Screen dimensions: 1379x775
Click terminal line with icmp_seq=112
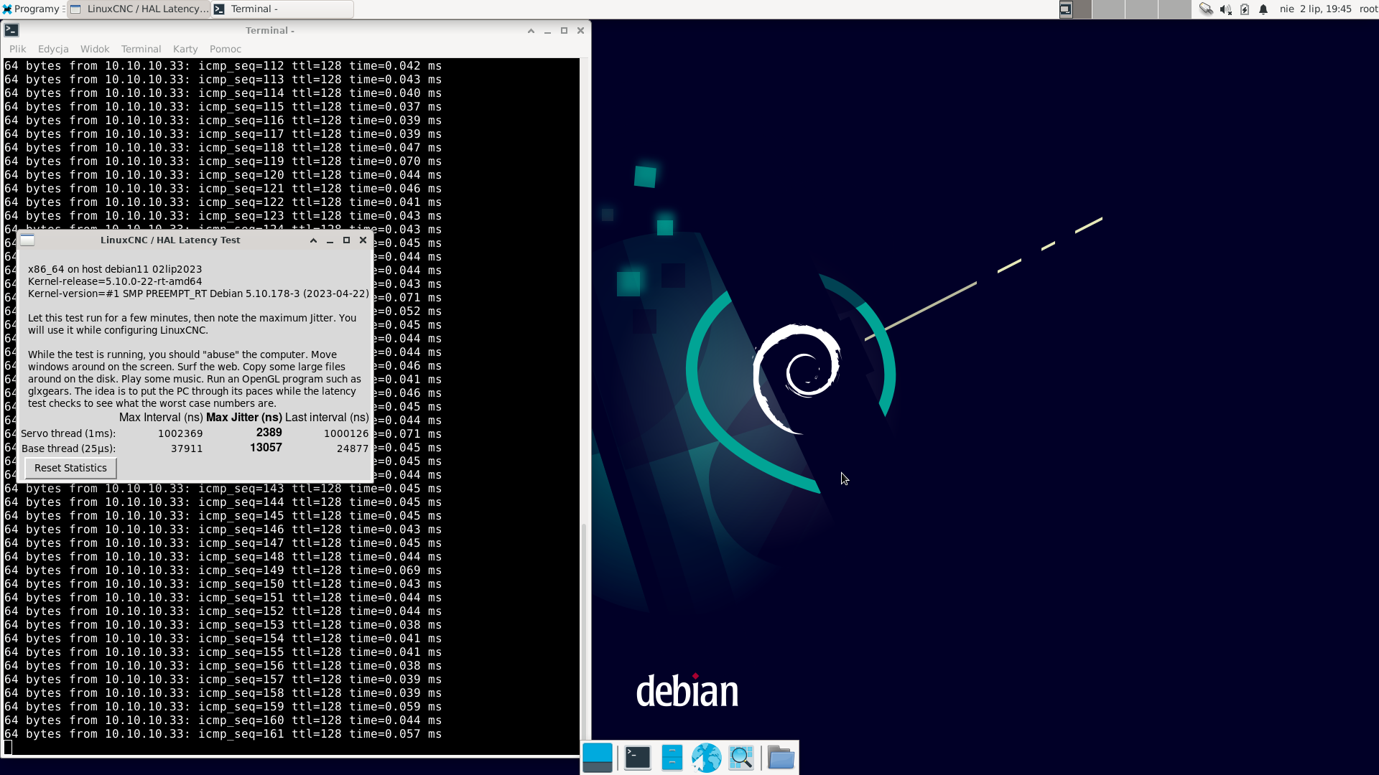[223, 66]
